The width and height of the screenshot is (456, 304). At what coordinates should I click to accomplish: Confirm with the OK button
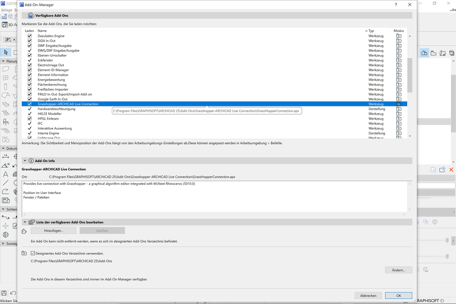(398, 296)
